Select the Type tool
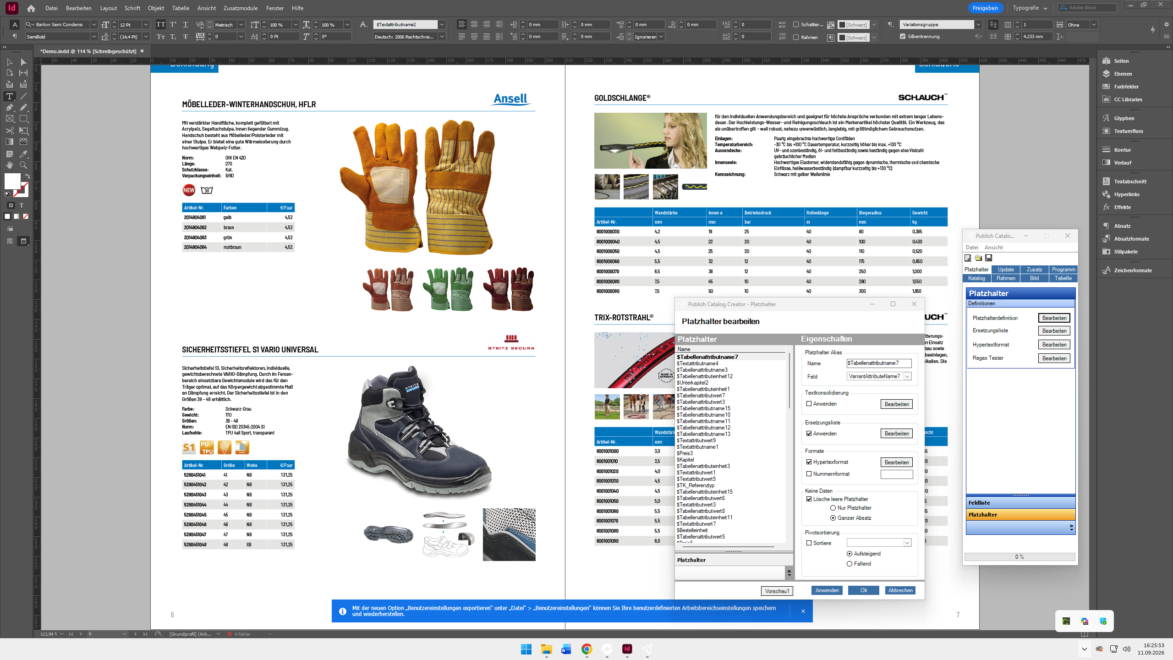The image size is (1173, 660). [10, 96]
